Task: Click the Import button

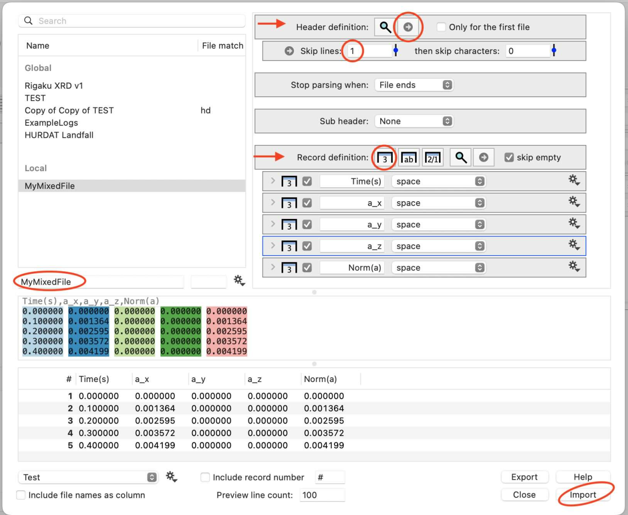Action: pos(584,494)
